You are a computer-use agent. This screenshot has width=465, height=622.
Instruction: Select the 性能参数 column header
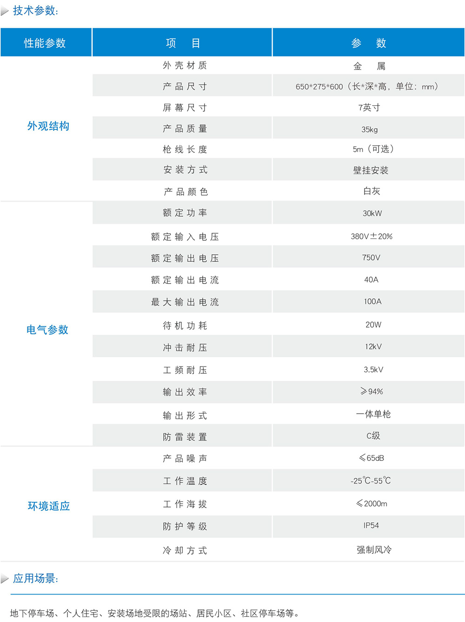45,43
